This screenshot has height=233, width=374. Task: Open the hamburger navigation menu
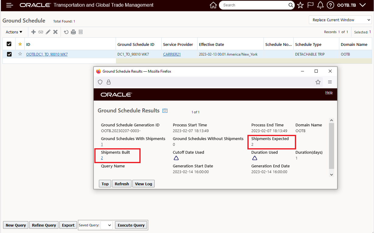coord(10,5)
